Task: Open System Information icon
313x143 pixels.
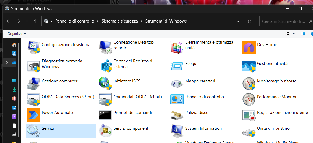Action: 177,131
